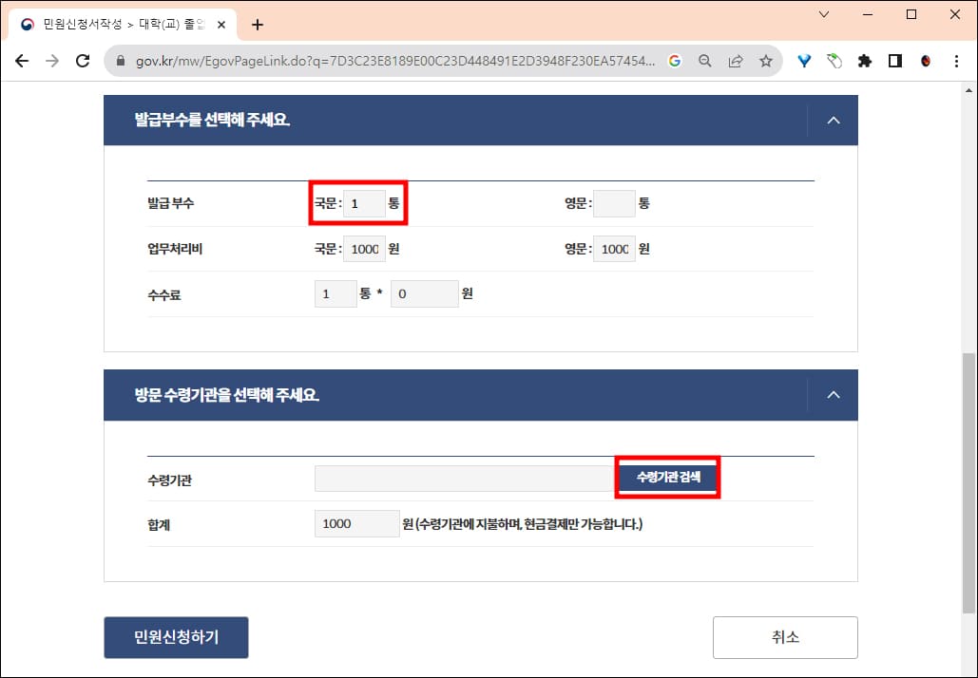Open the browser side panel icon

coord(894,60)
